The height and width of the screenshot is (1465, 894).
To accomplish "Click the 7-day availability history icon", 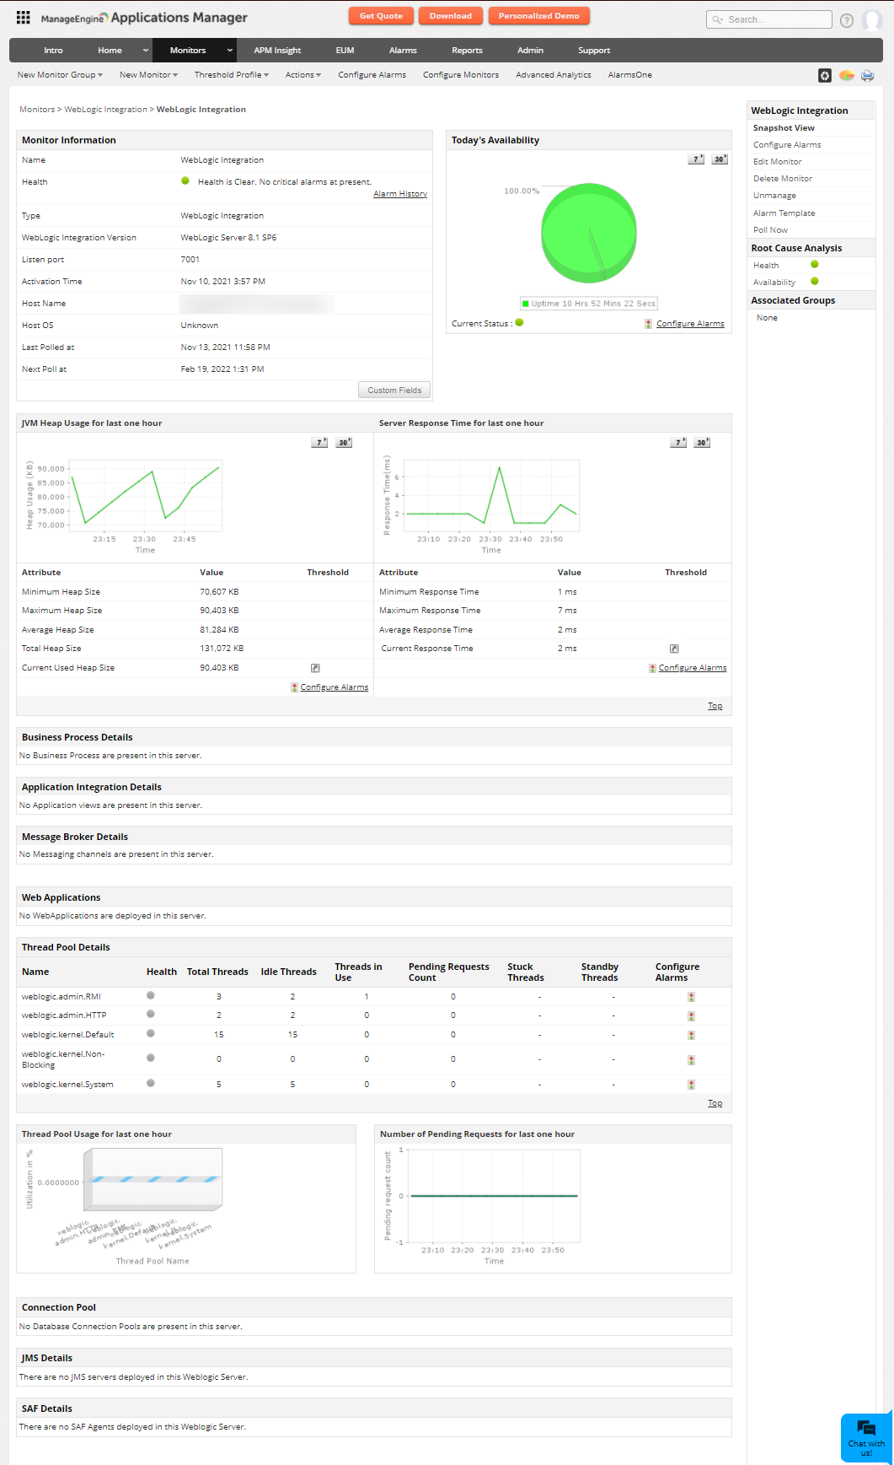I will pos(695,159).
